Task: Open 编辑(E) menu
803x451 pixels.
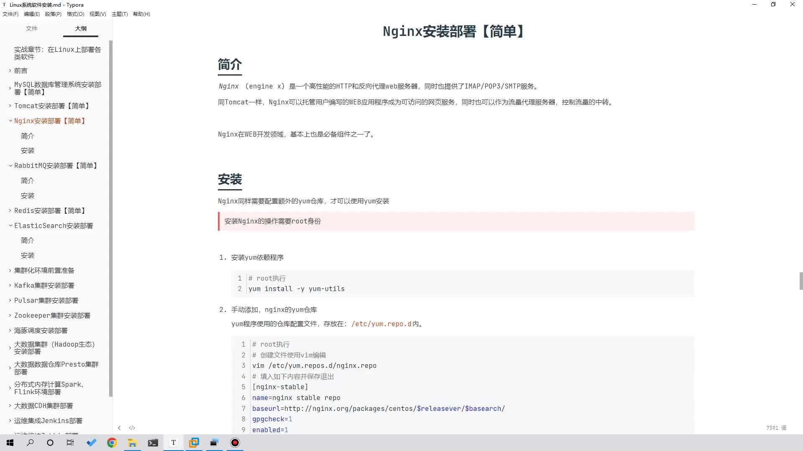Action: click(32, 14)
